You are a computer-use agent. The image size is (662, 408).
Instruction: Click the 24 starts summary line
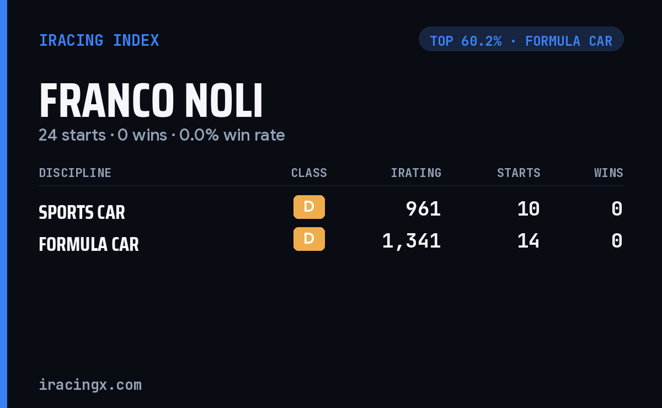162,135
